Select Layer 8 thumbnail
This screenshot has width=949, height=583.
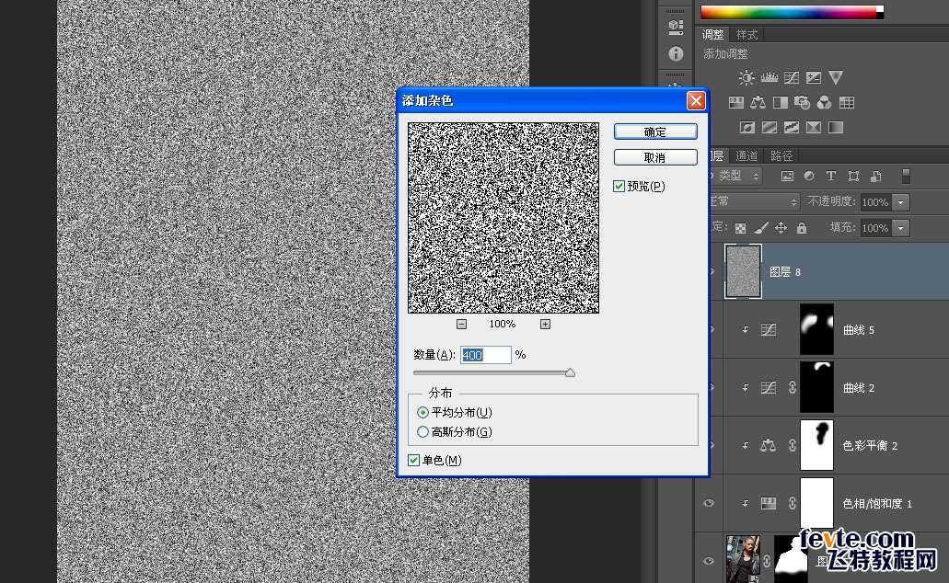click(743, 271)
